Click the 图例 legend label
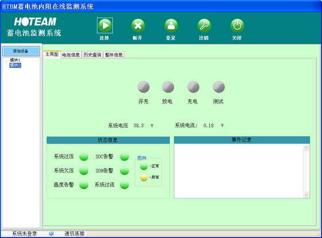The height and width of the screenshot is (238, 322). 142,158
